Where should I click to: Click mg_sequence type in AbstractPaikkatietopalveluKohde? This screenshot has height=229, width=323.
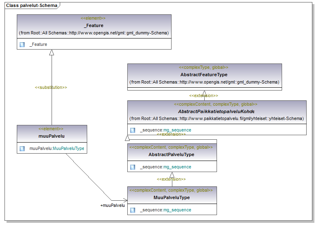click(177, 130)
